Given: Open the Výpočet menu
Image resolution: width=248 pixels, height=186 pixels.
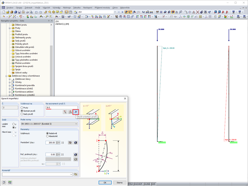Looking at the screenshot, I should tap(46, 8).
